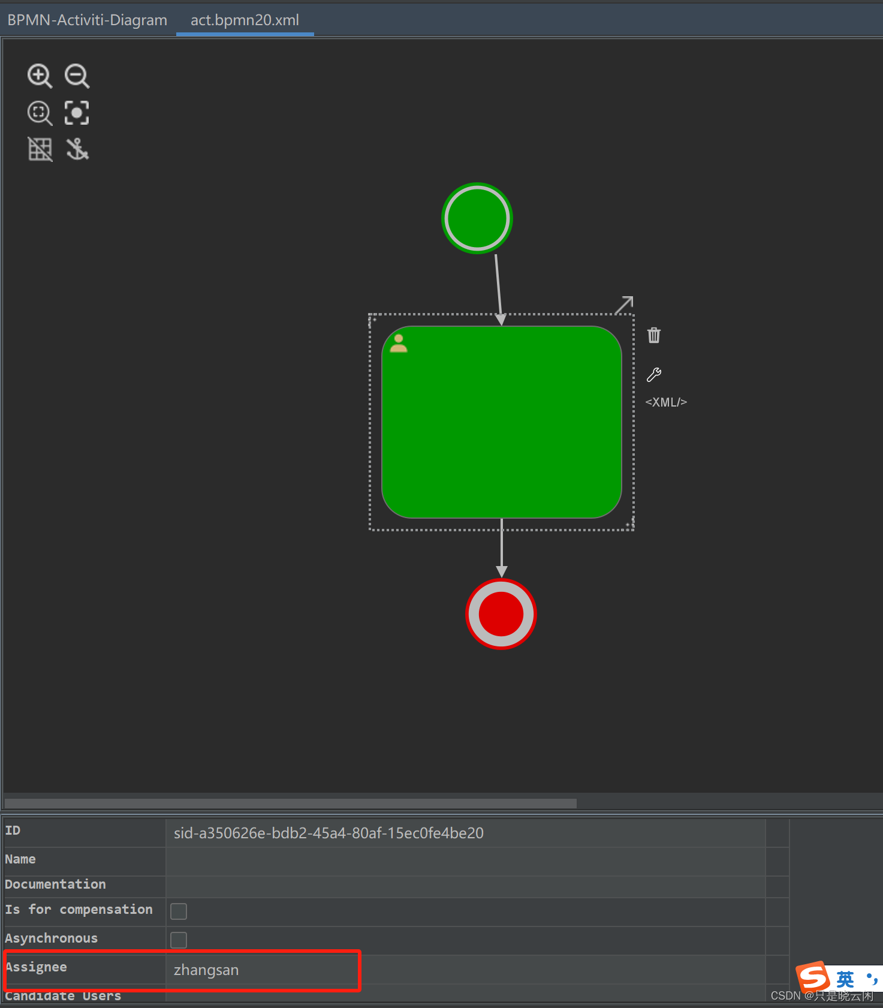Click the horizontal canvas scrollbar
This screenshot has width=883, height=1008.
tap(291, 803)
